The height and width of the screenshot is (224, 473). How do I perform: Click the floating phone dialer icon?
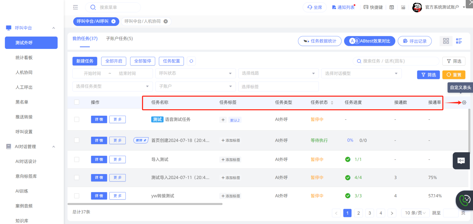464,200
